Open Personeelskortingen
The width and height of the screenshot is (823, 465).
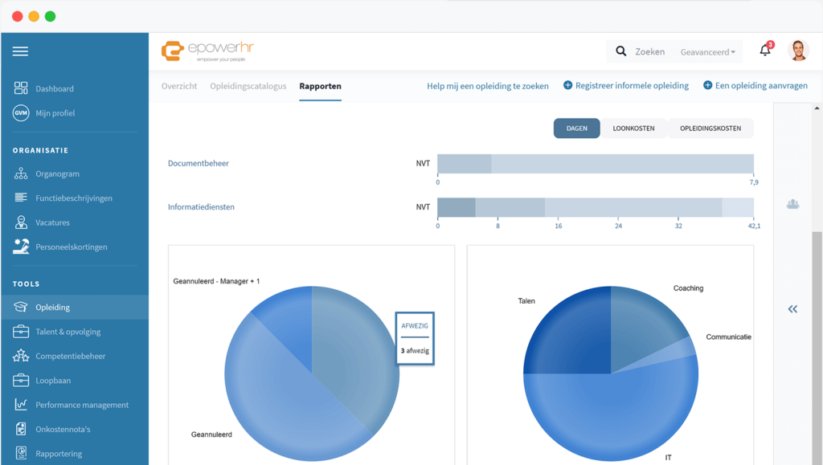coord(71,247)
